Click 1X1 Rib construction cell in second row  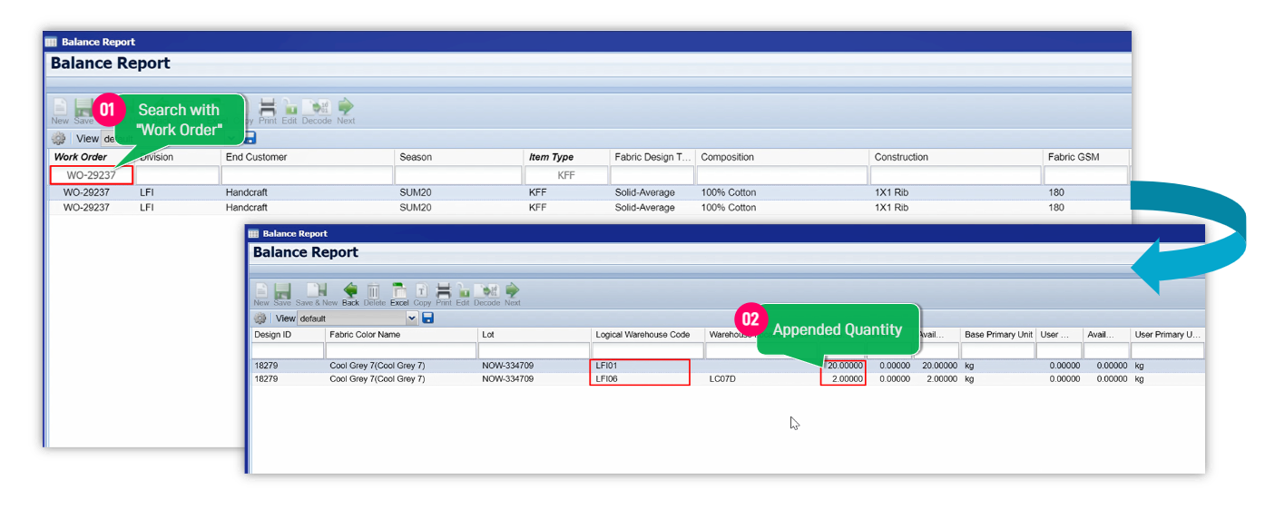tap(891, 208)
